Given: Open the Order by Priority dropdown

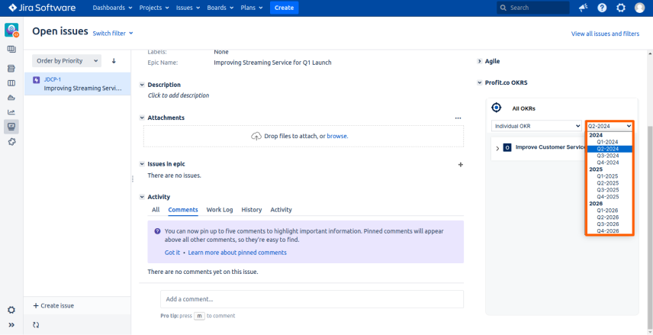Looking at the screenshot, I should click(x=66, y=61).
